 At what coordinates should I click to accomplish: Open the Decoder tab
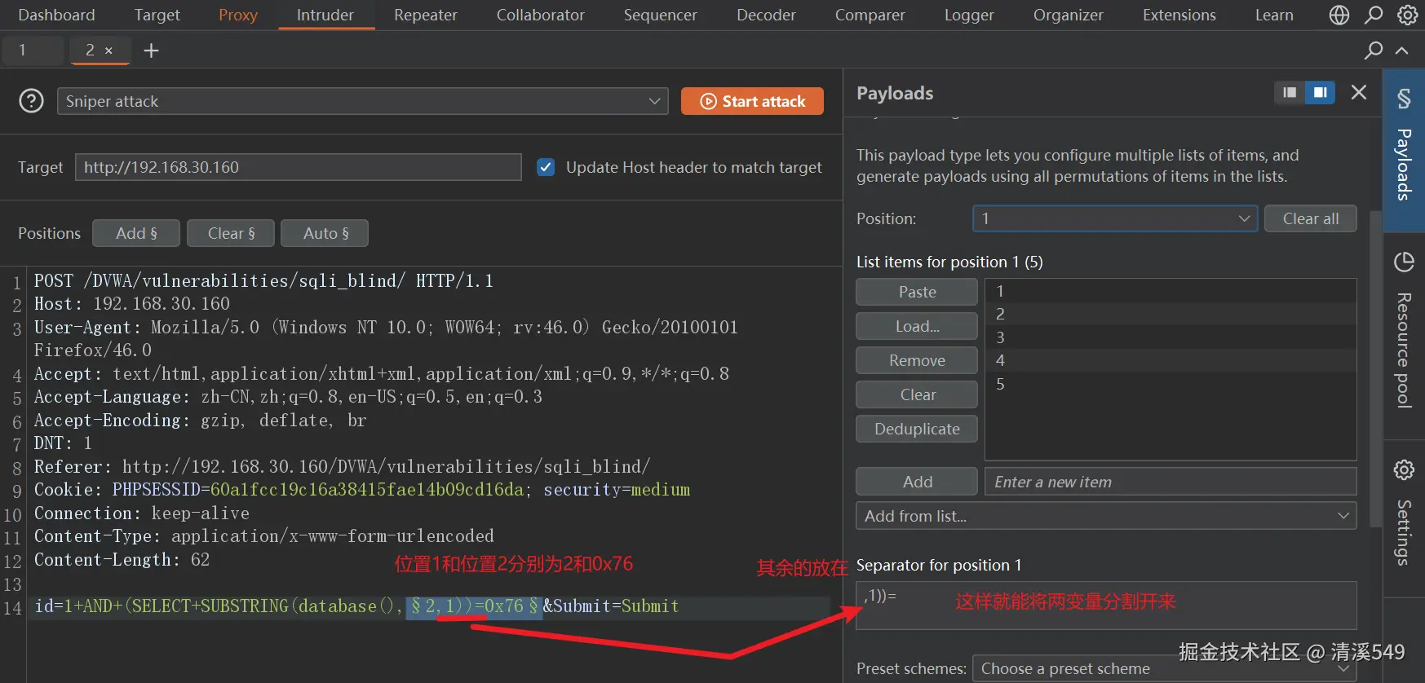766,15
